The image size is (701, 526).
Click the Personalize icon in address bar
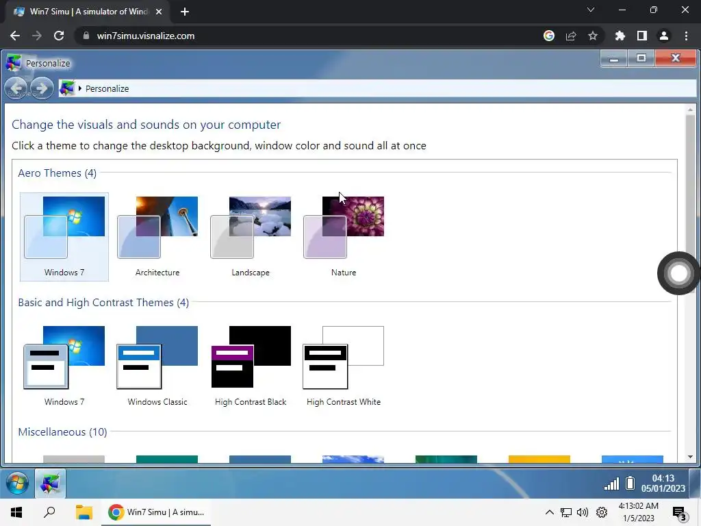(x=67, y=88)
